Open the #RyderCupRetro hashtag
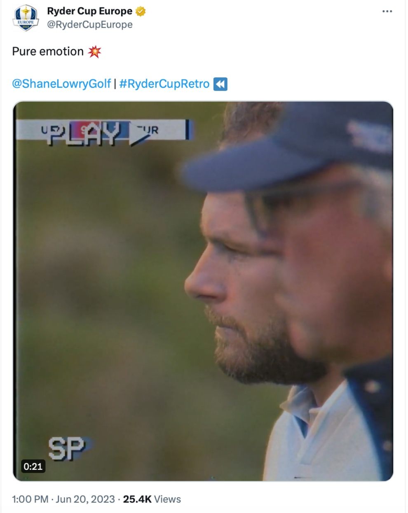 click(164, 84)
